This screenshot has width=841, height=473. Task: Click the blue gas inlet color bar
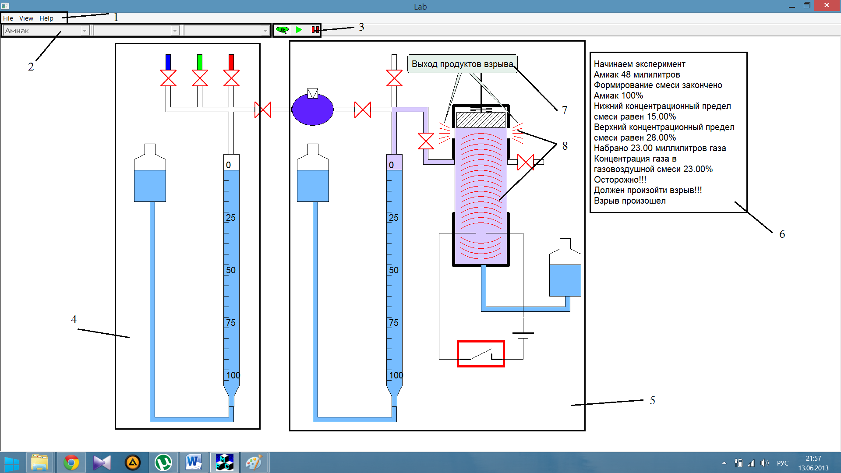tap(168, 62)
